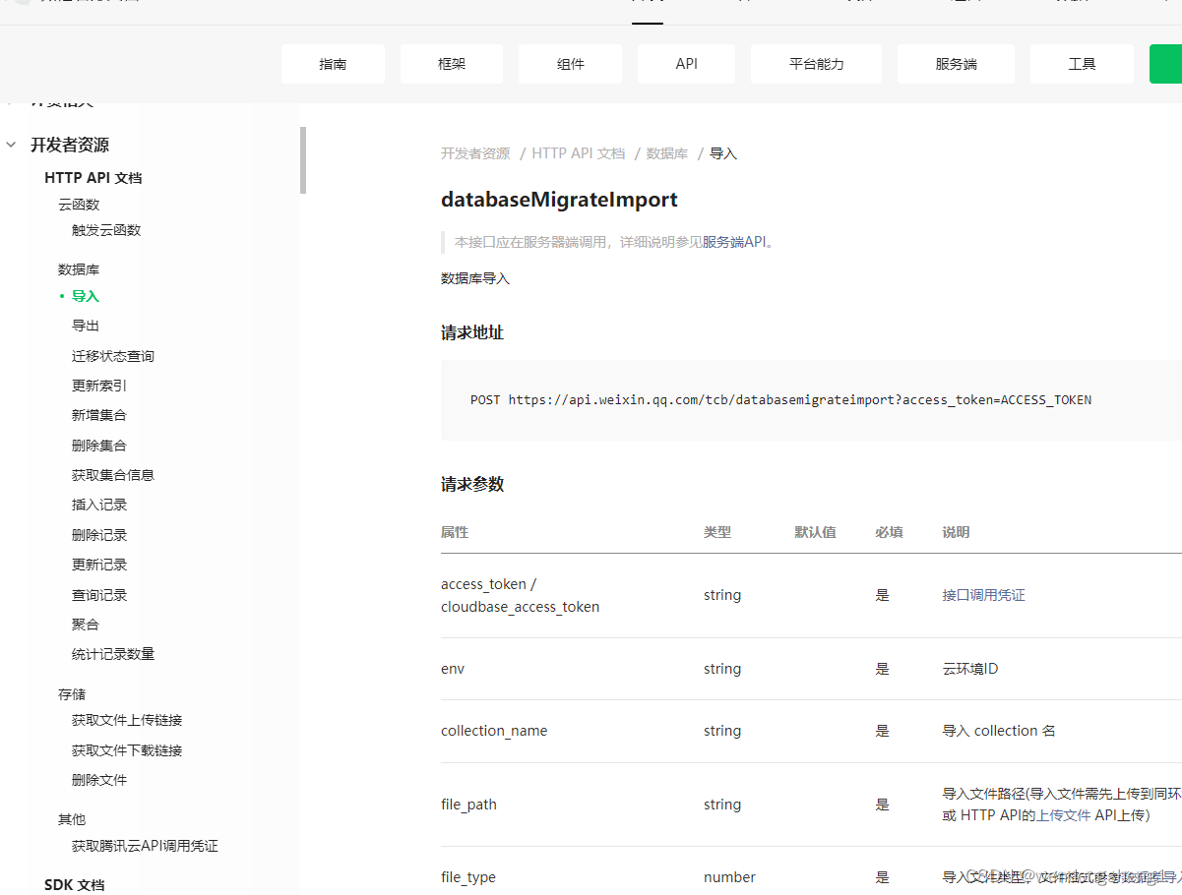Open 获取文件上传链接 page
The image size is (1182, 895).
coord(127,720)
